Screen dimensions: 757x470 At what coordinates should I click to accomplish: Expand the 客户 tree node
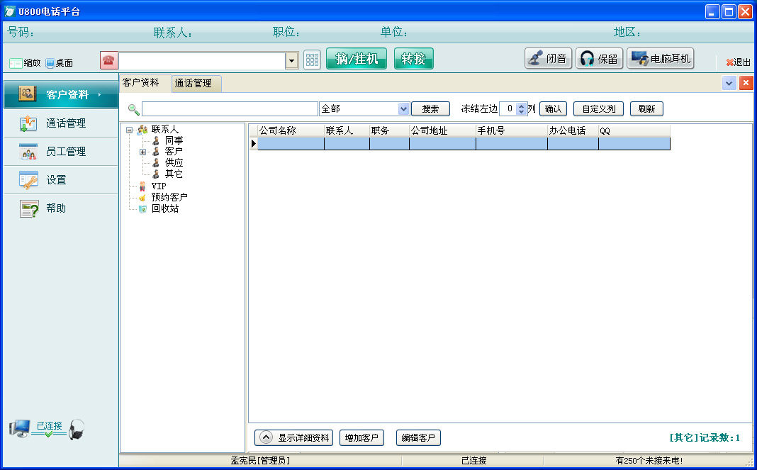click(143, 152)
